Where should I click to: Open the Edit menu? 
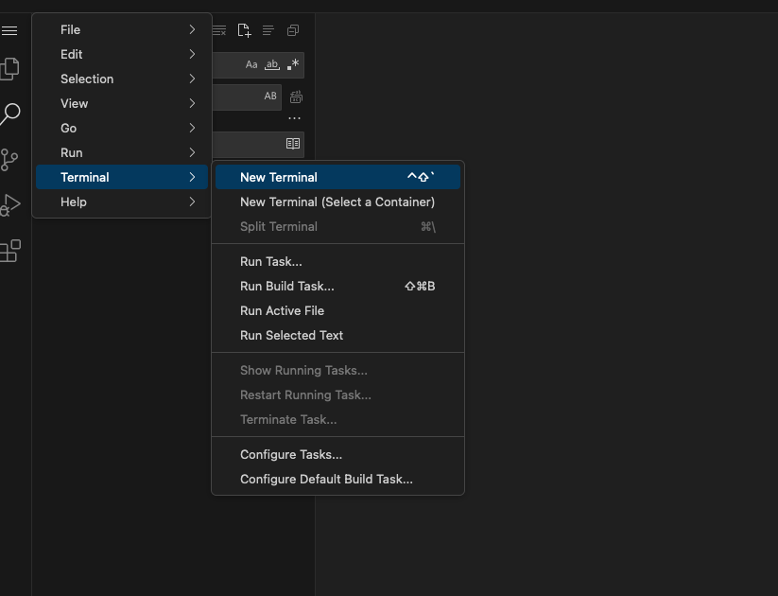[122, 54]
